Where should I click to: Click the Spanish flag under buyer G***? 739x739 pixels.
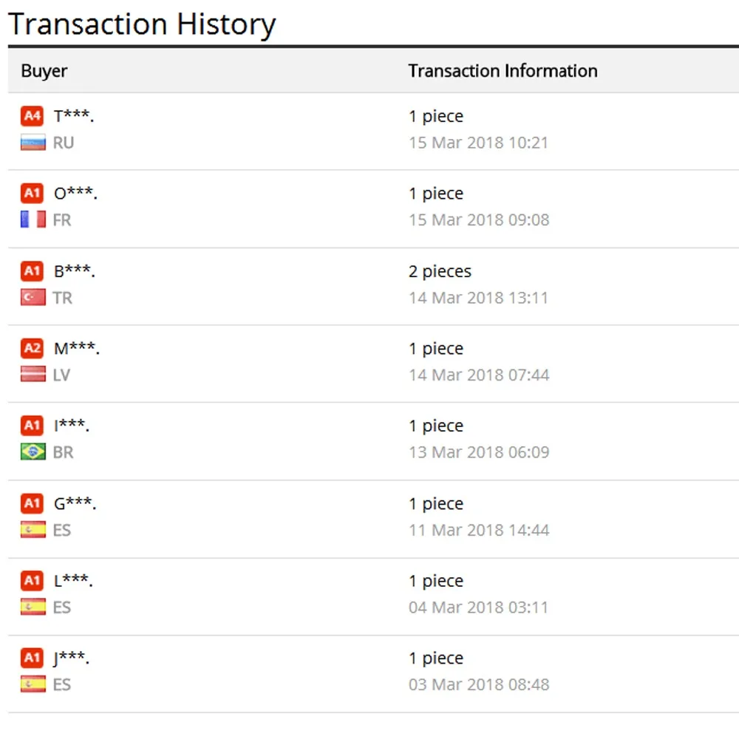click(x=33, y=530)
